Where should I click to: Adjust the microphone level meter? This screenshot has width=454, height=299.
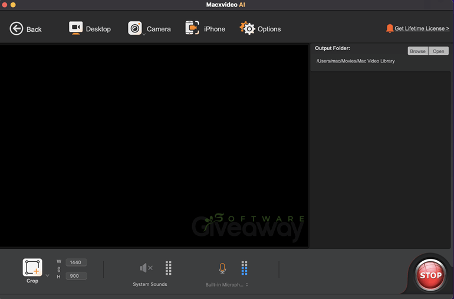point(244,268)
